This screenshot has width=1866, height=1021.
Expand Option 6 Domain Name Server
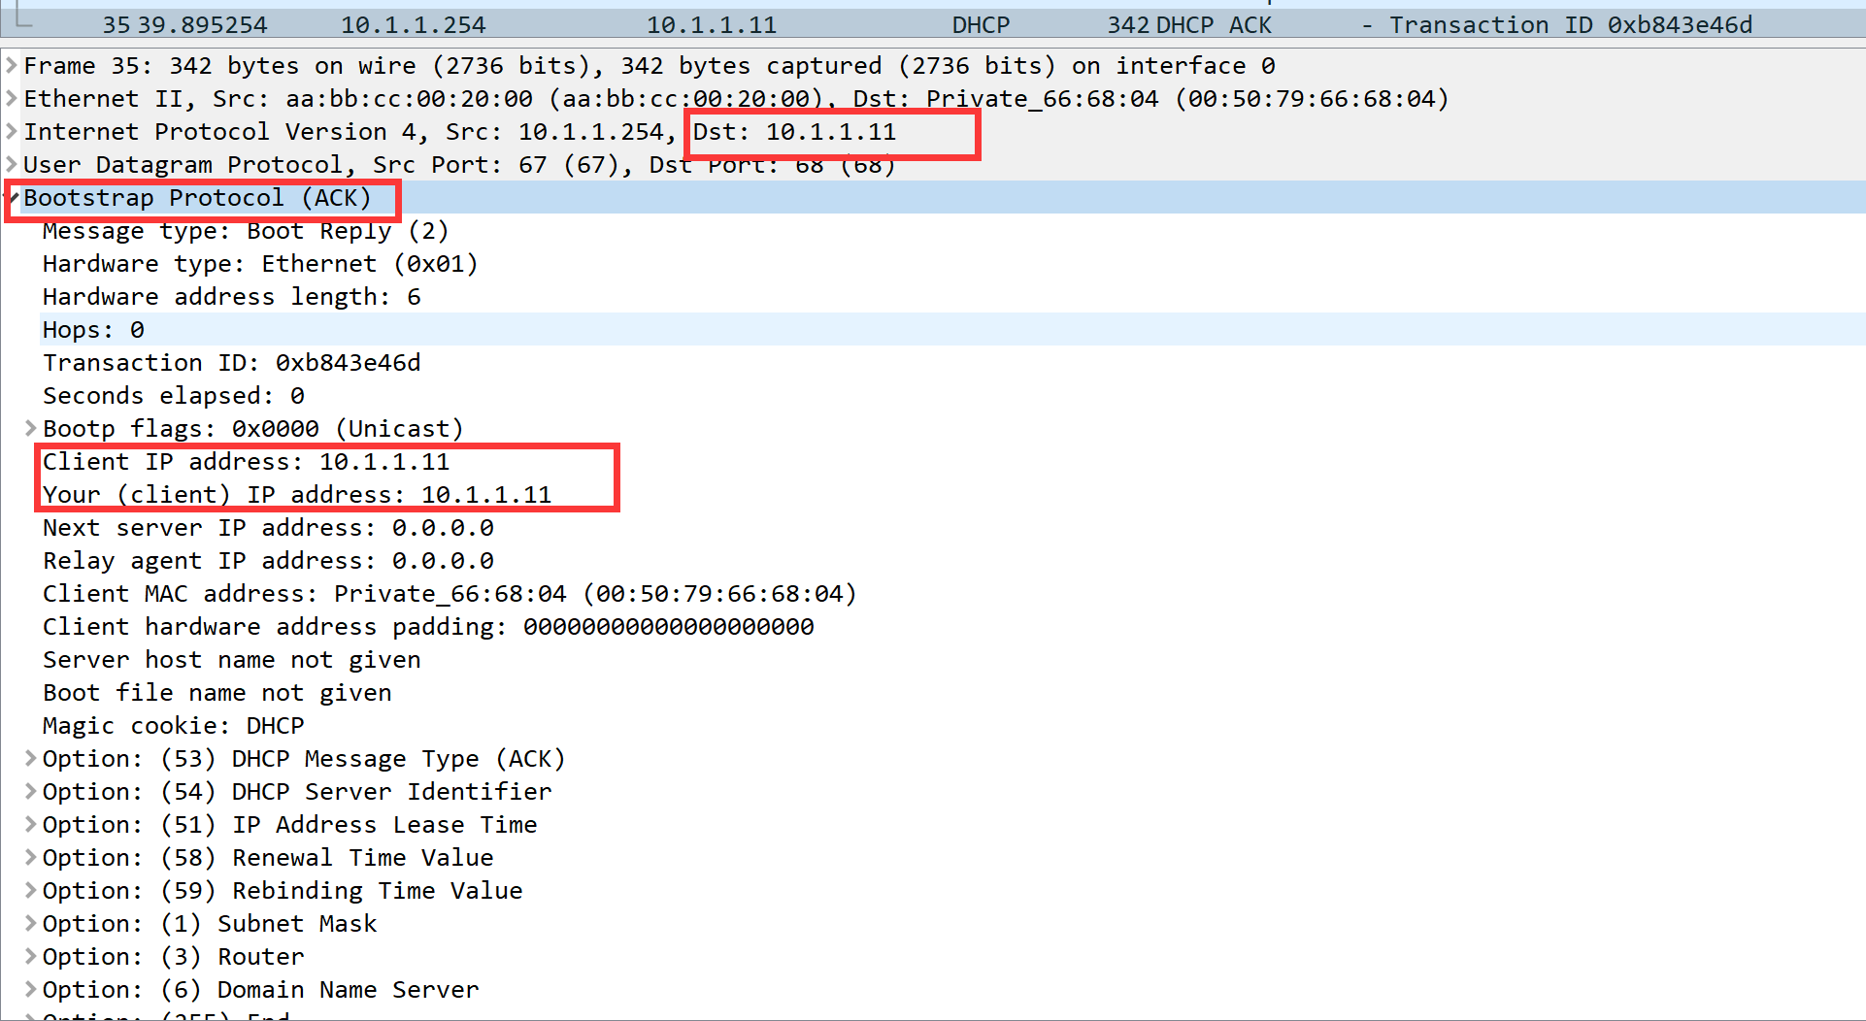tap(30, 990)
